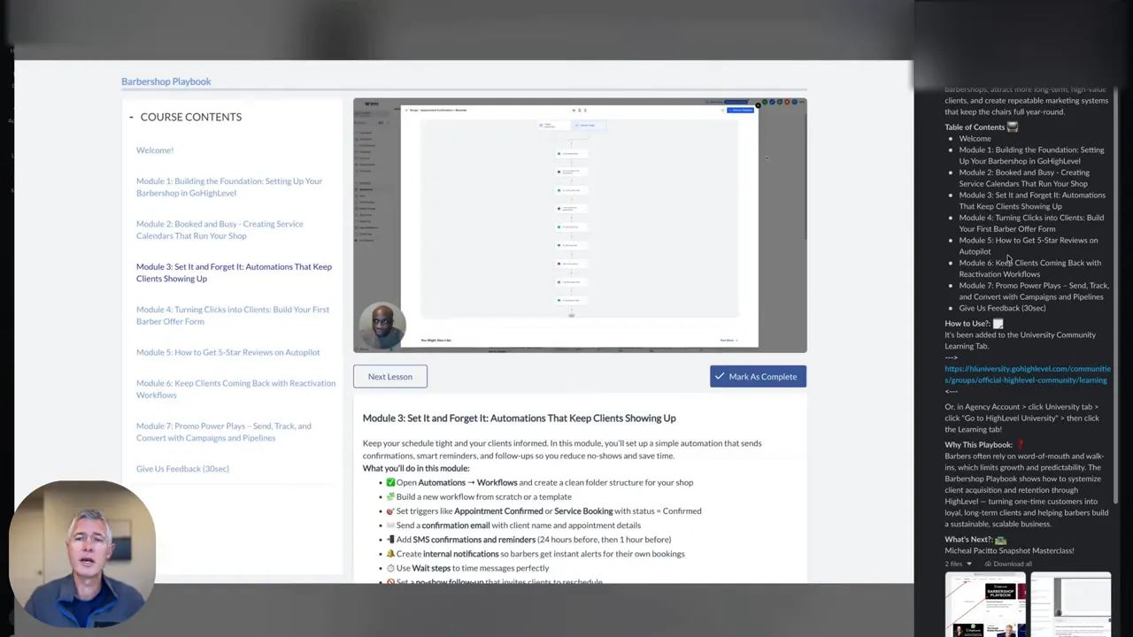Open Module 6: Keep Clients Coming Back
1133x637 pixels.
pos(235,389)
